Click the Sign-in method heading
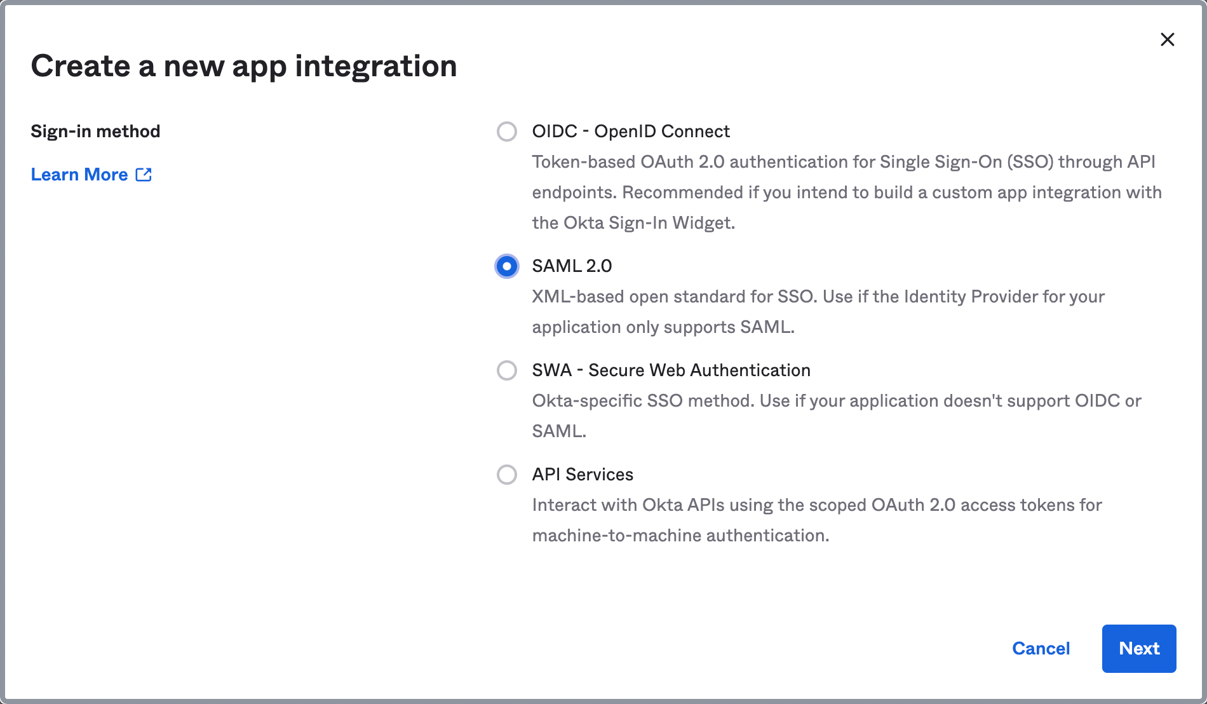The width and height of the screenshot is (1207, 704). click(96, 132)
